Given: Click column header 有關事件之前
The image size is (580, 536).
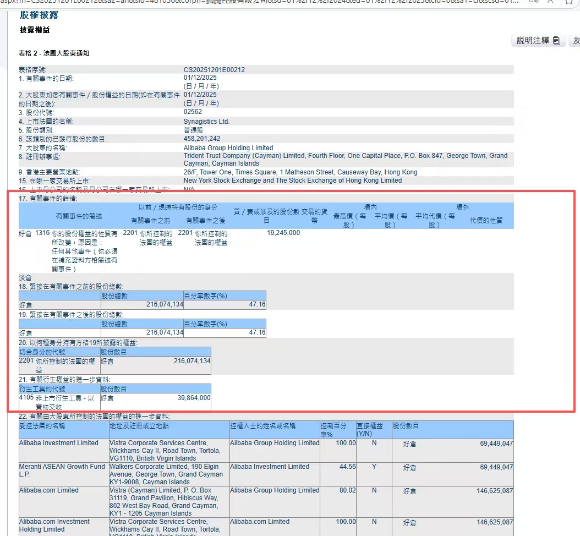Looking at the screenshot, I should tap(150, 221).
